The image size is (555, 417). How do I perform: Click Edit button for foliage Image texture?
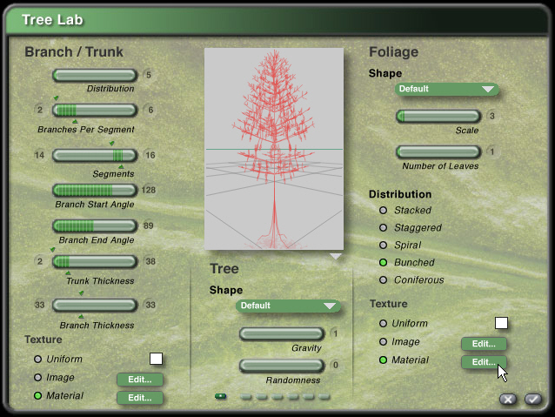(x=484, y=344)
